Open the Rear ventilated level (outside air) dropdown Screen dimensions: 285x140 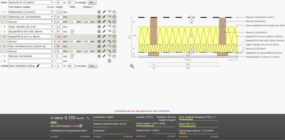[31, 46]
